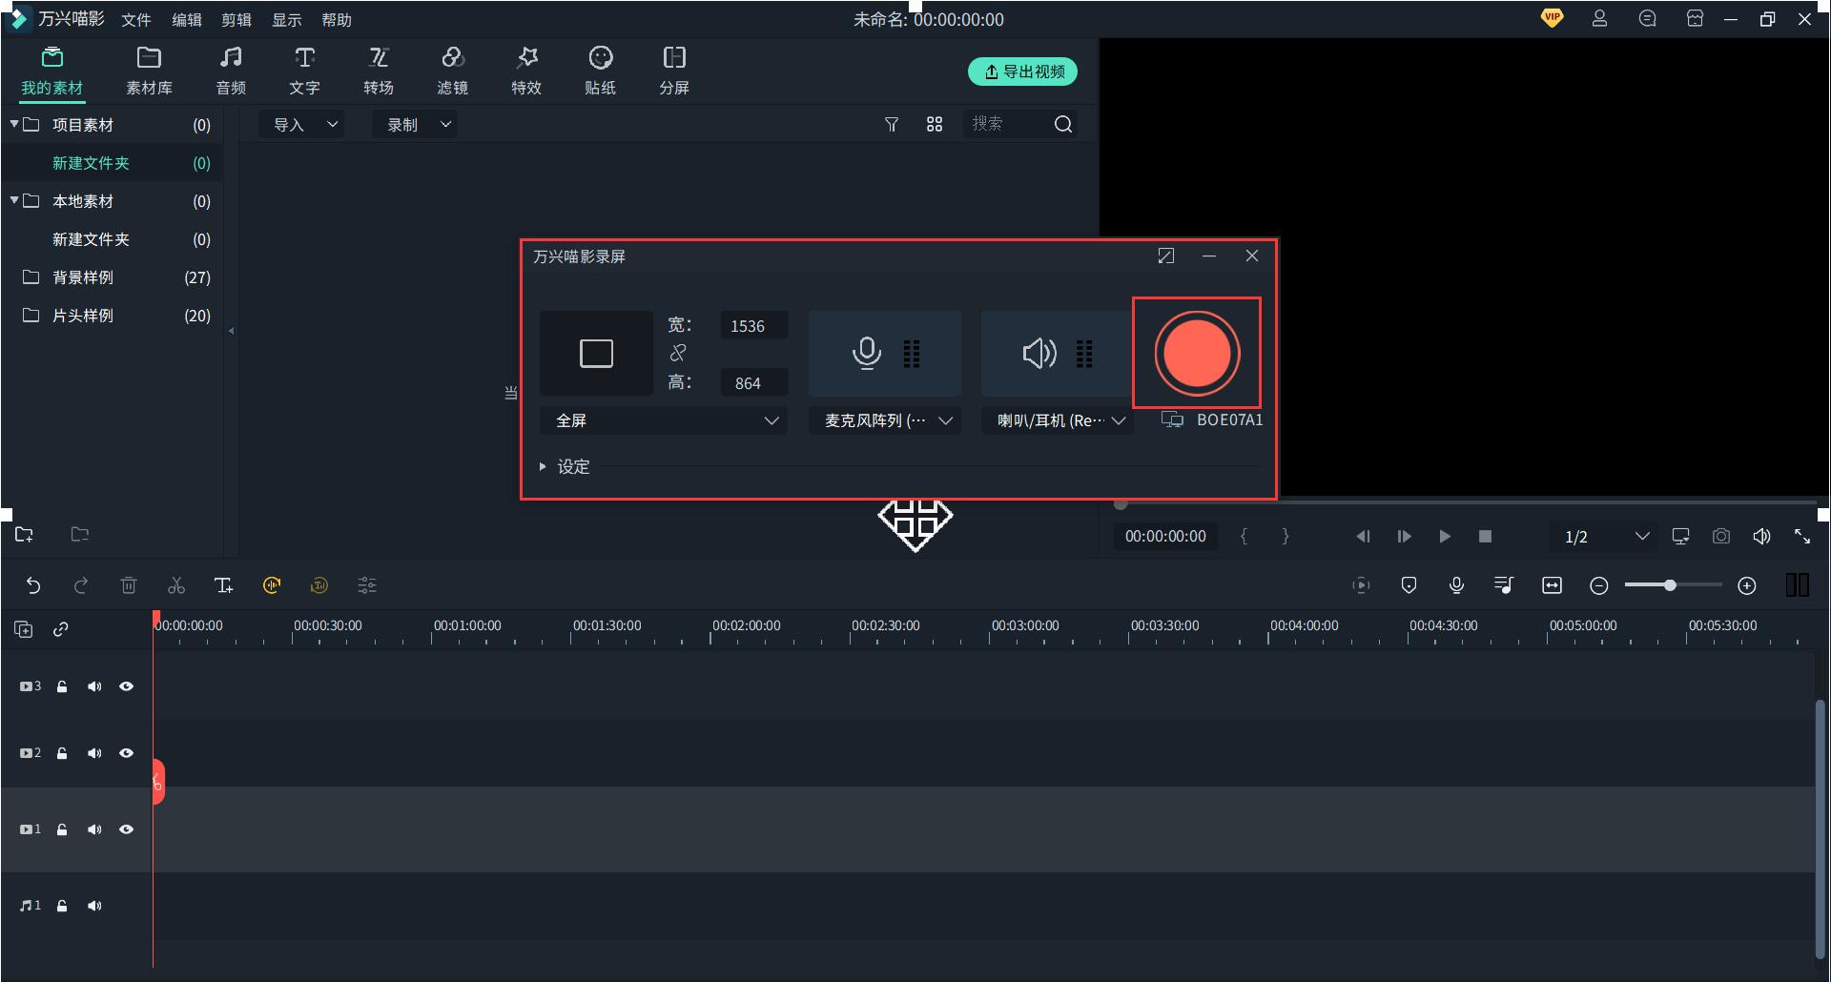The image size is (1831, 982).
Task: Toggle aspect ratio link between width and height
Action: click(x=678, y=353)
